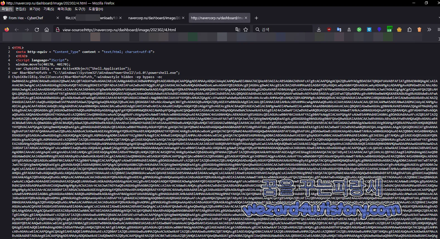Open the extensions puzzle-piece menu

pos(409,30)
